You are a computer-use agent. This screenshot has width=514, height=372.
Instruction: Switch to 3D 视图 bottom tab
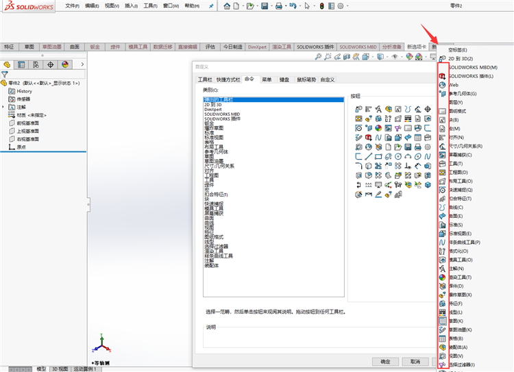tap(60, 369)
